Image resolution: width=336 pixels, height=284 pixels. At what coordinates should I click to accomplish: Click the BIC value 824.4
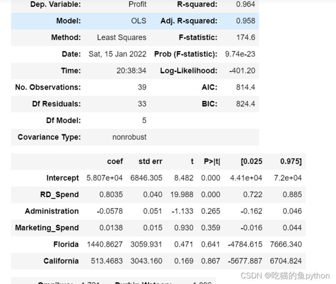pyautogui.click(x=246, y=104)
